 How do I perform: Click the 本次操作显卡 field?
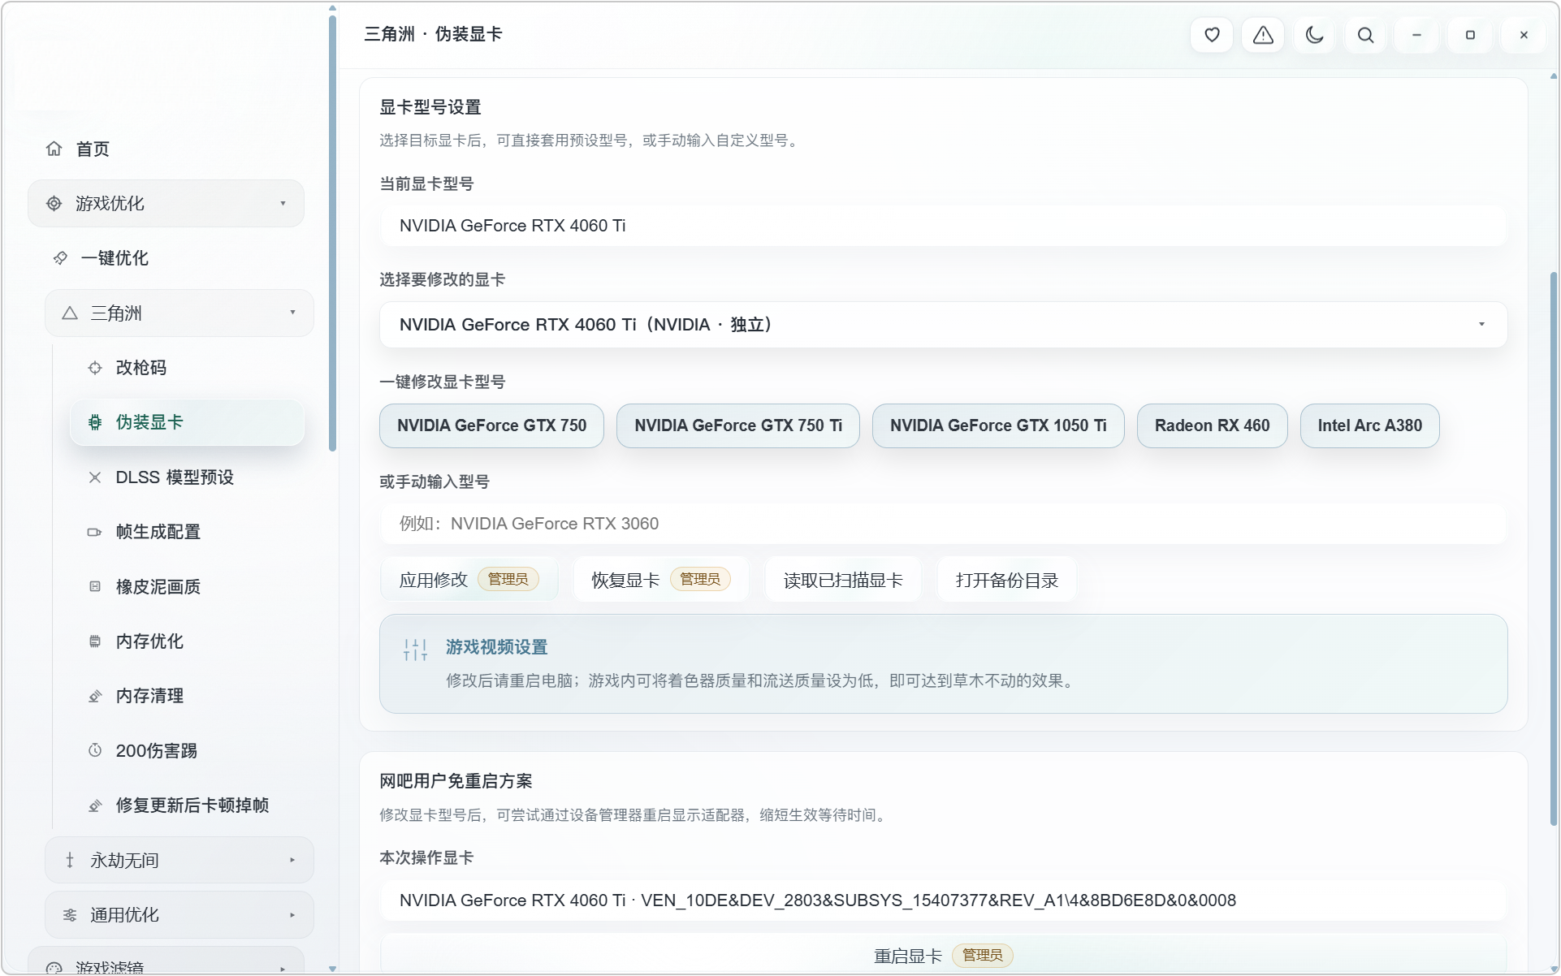click(943, 900)
